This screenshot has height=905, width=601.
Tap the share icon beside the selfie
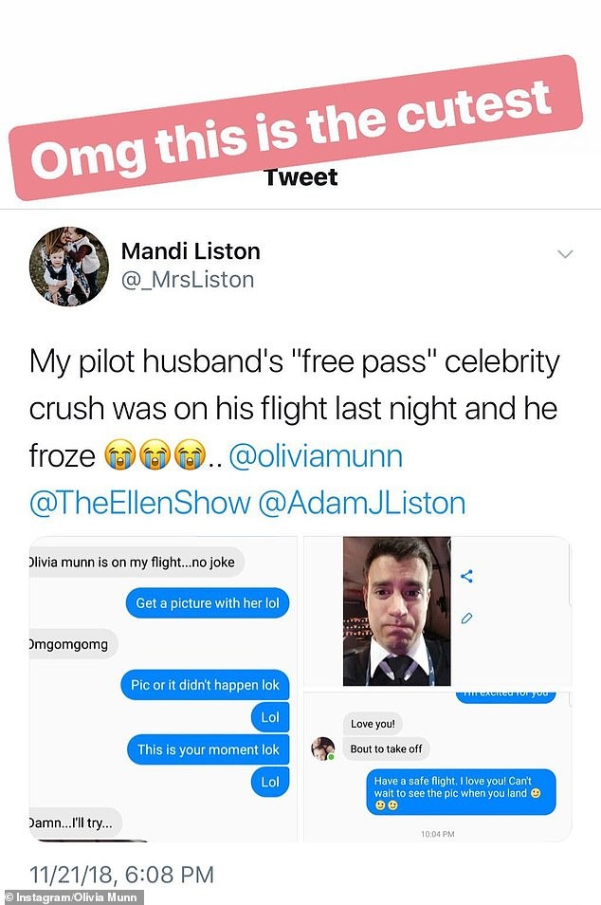coord(466,576)
